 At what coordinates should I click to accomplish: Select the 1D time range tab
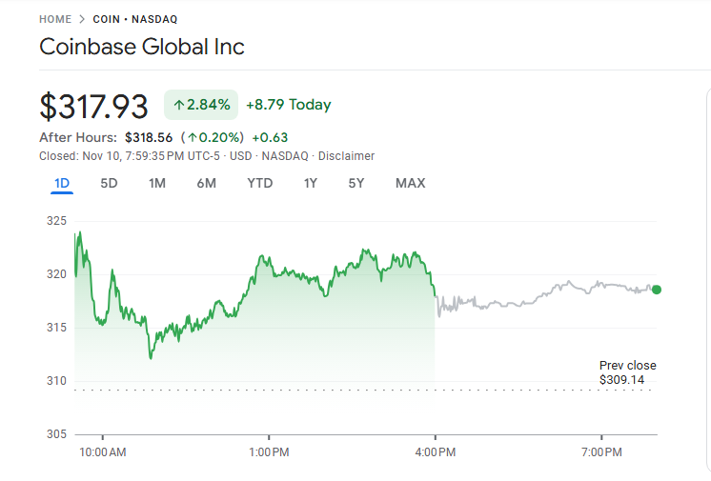point(62,183)
